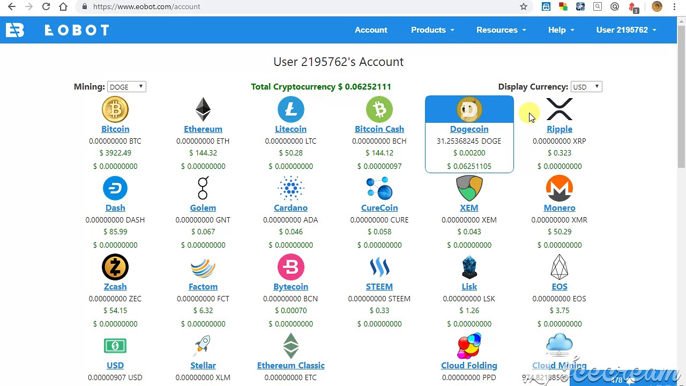This screenshot has width=686, height=386.
Task: Expand the User 2195762 menu
Action: pos(626,30)
